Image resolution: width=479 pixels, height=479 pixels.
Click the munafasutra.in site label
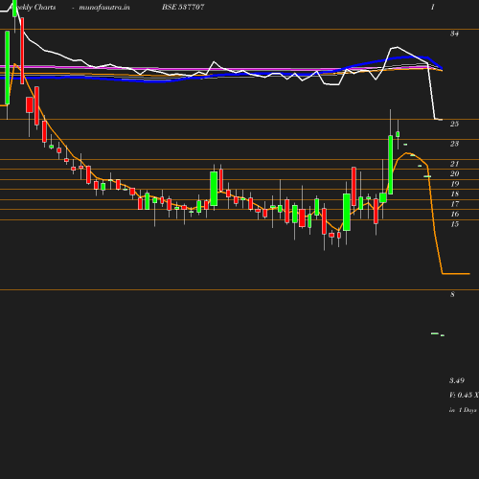tap(104, 7)
